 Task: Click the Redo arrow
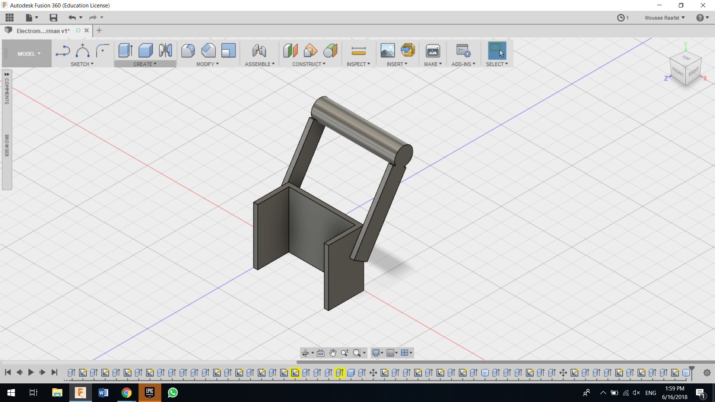(93, 17)
